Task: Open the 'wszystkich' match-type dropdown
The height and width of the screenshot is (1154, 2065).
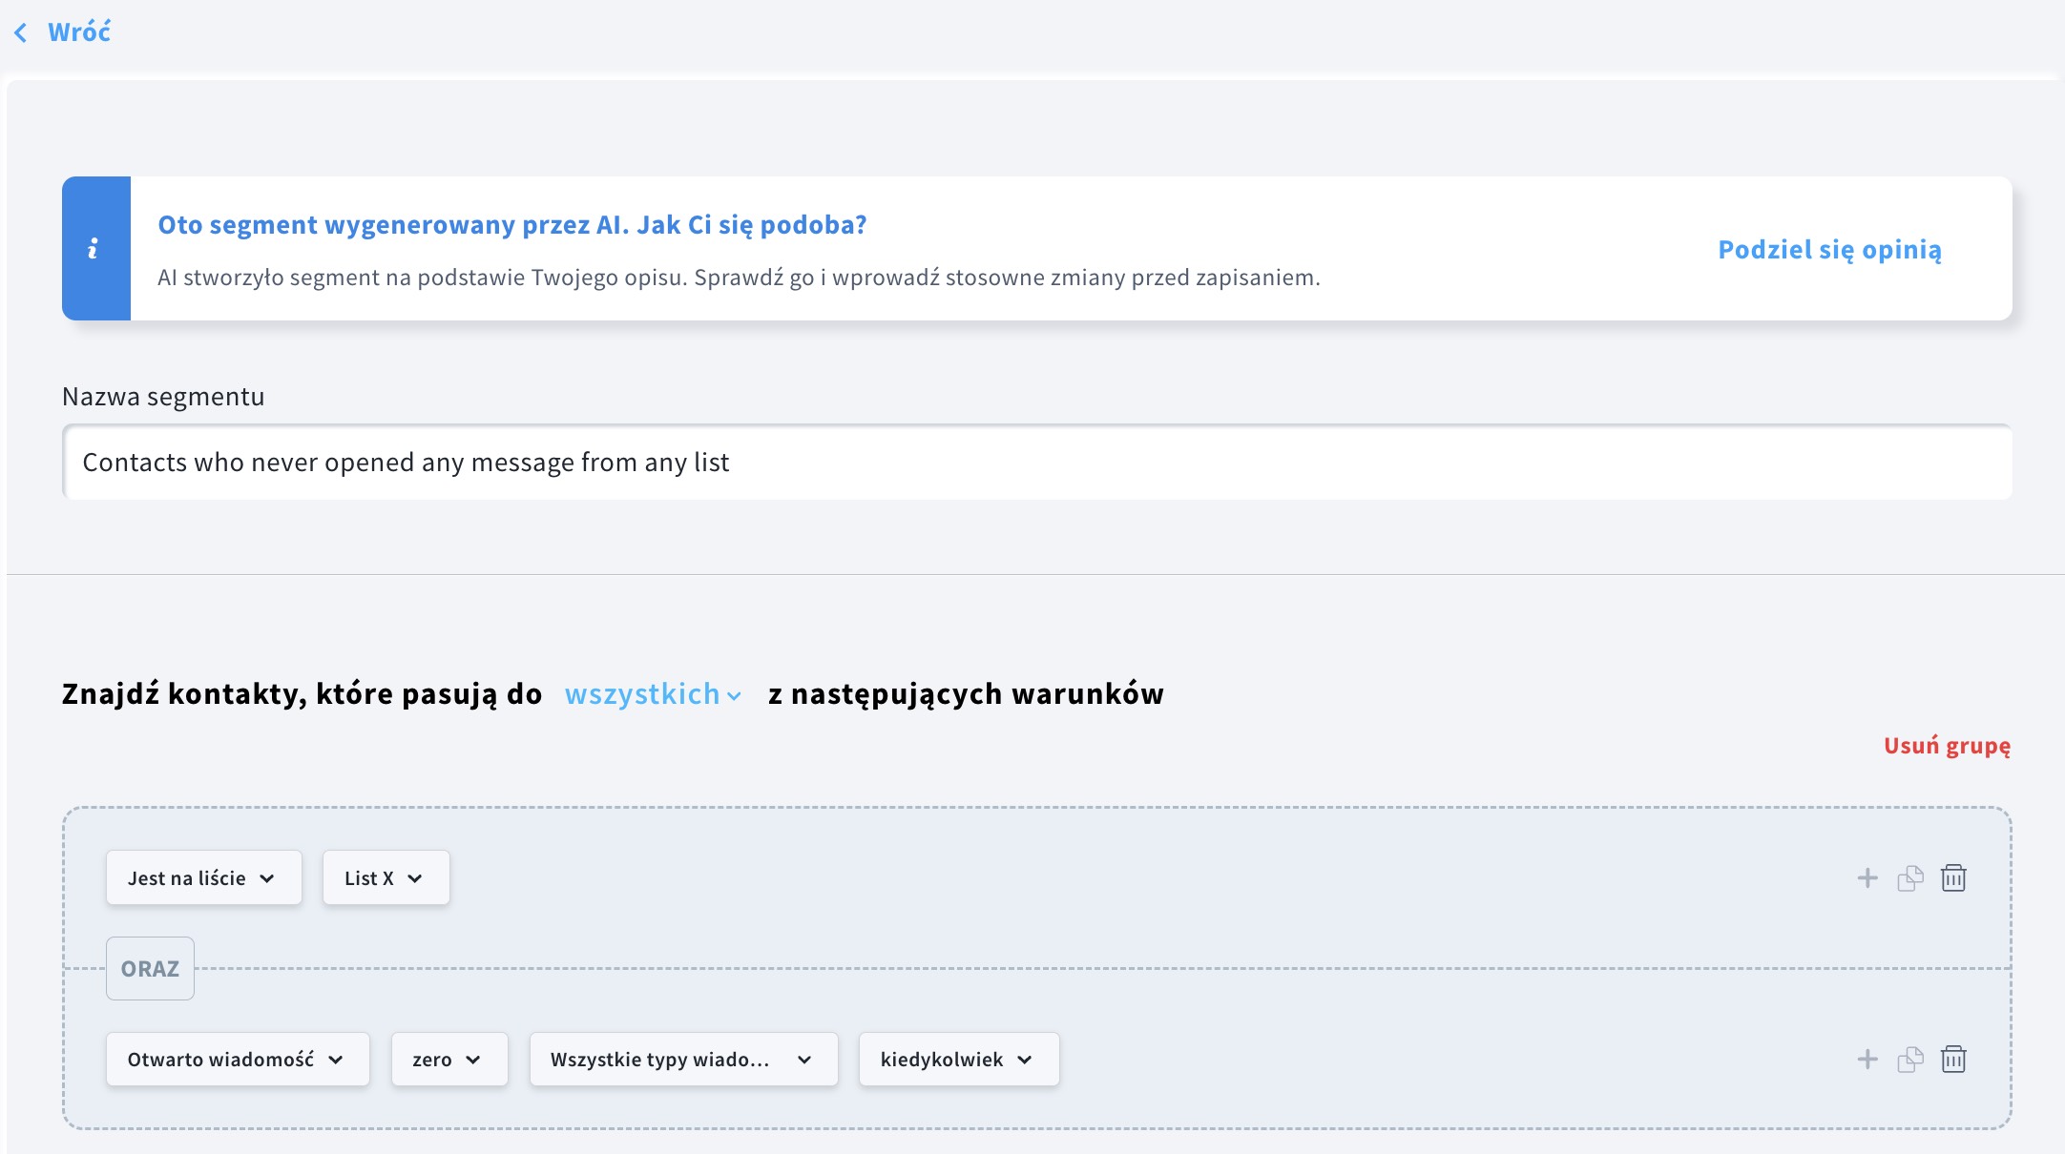Action: tap(653, 694)
